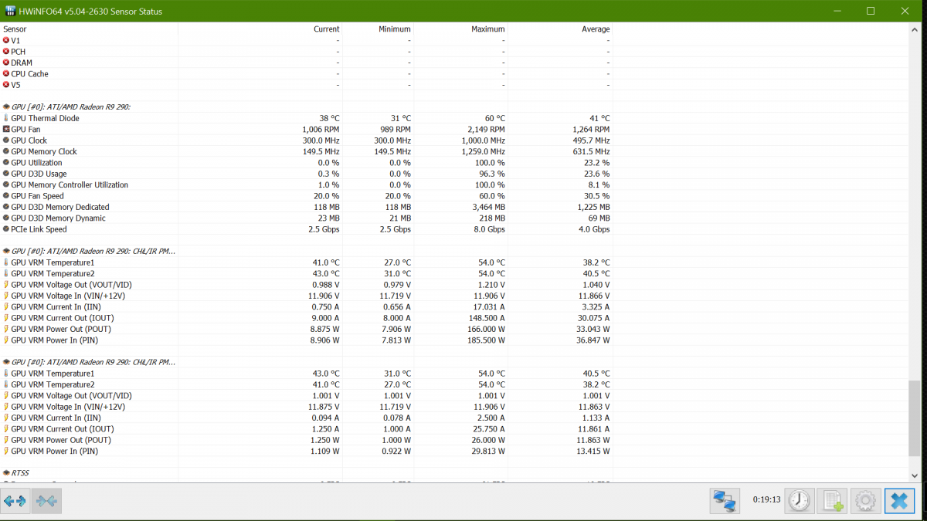The image size is (927, 521).
Task: Click the 495.7 MHz average GPU clock value
Action: 591,140
